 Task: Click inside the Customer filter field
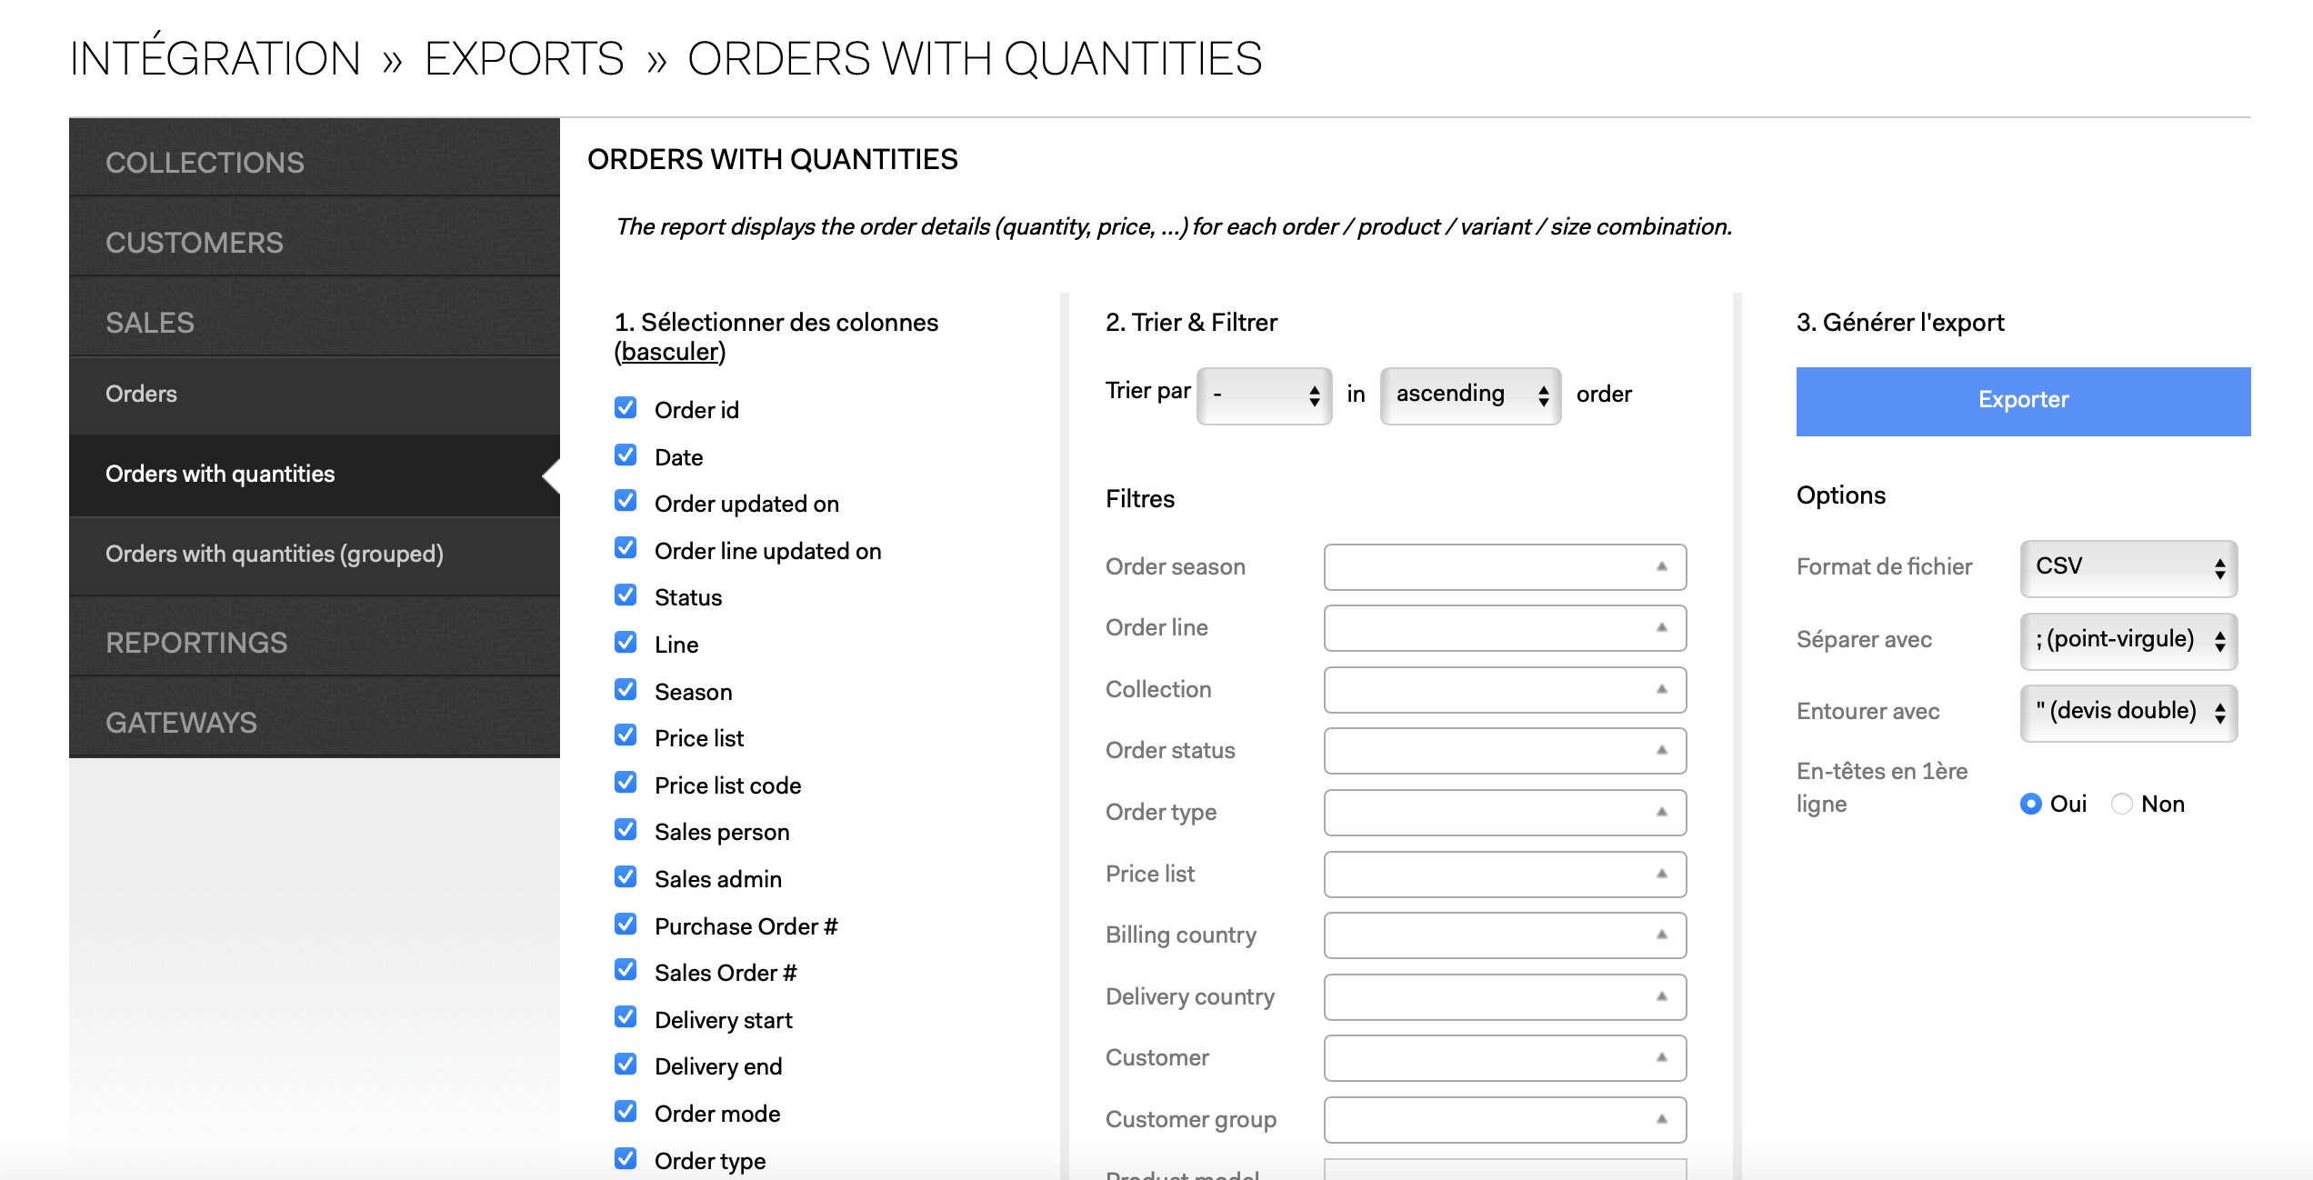click(x=1505, y=1057)
